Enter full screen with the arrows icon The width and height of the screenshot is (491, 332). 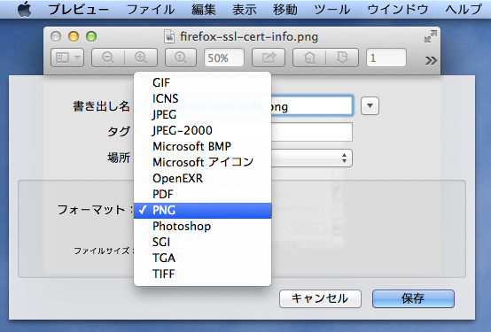431,36
